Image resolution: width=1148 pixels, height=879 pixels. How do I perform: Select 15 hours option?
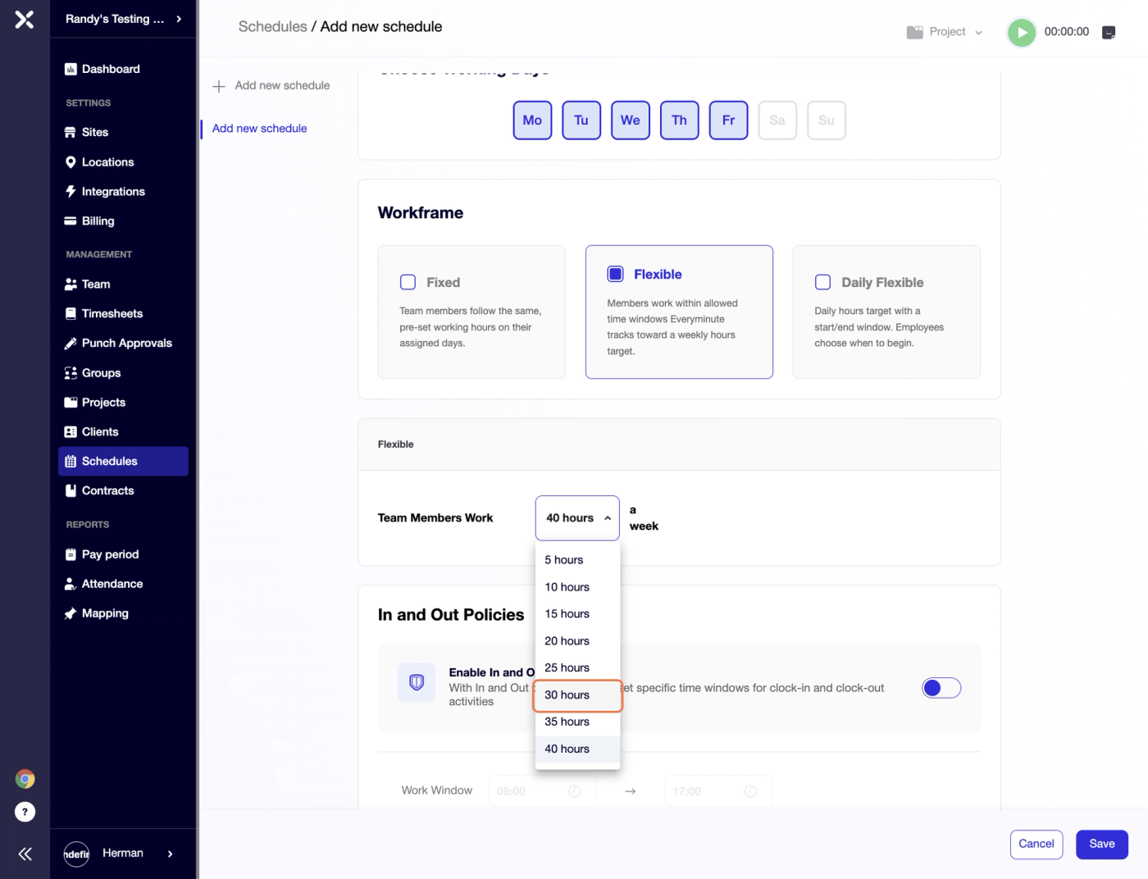coord(577,614)
